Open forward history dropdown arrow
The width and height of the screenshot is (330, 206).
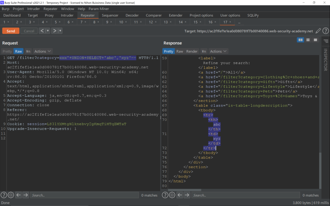coord(60,31)
